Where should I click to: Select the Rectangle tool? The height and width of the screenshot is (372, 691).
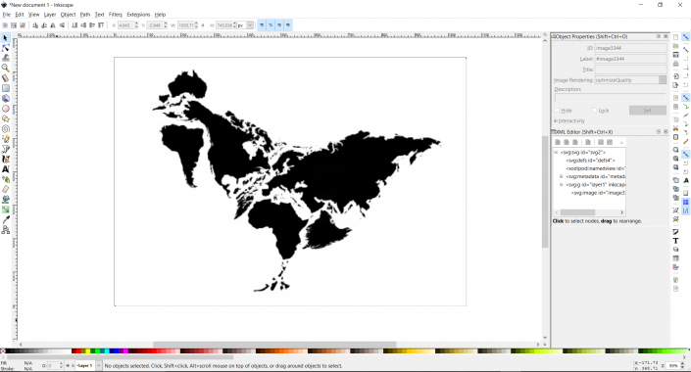click(x=6, y=88)
